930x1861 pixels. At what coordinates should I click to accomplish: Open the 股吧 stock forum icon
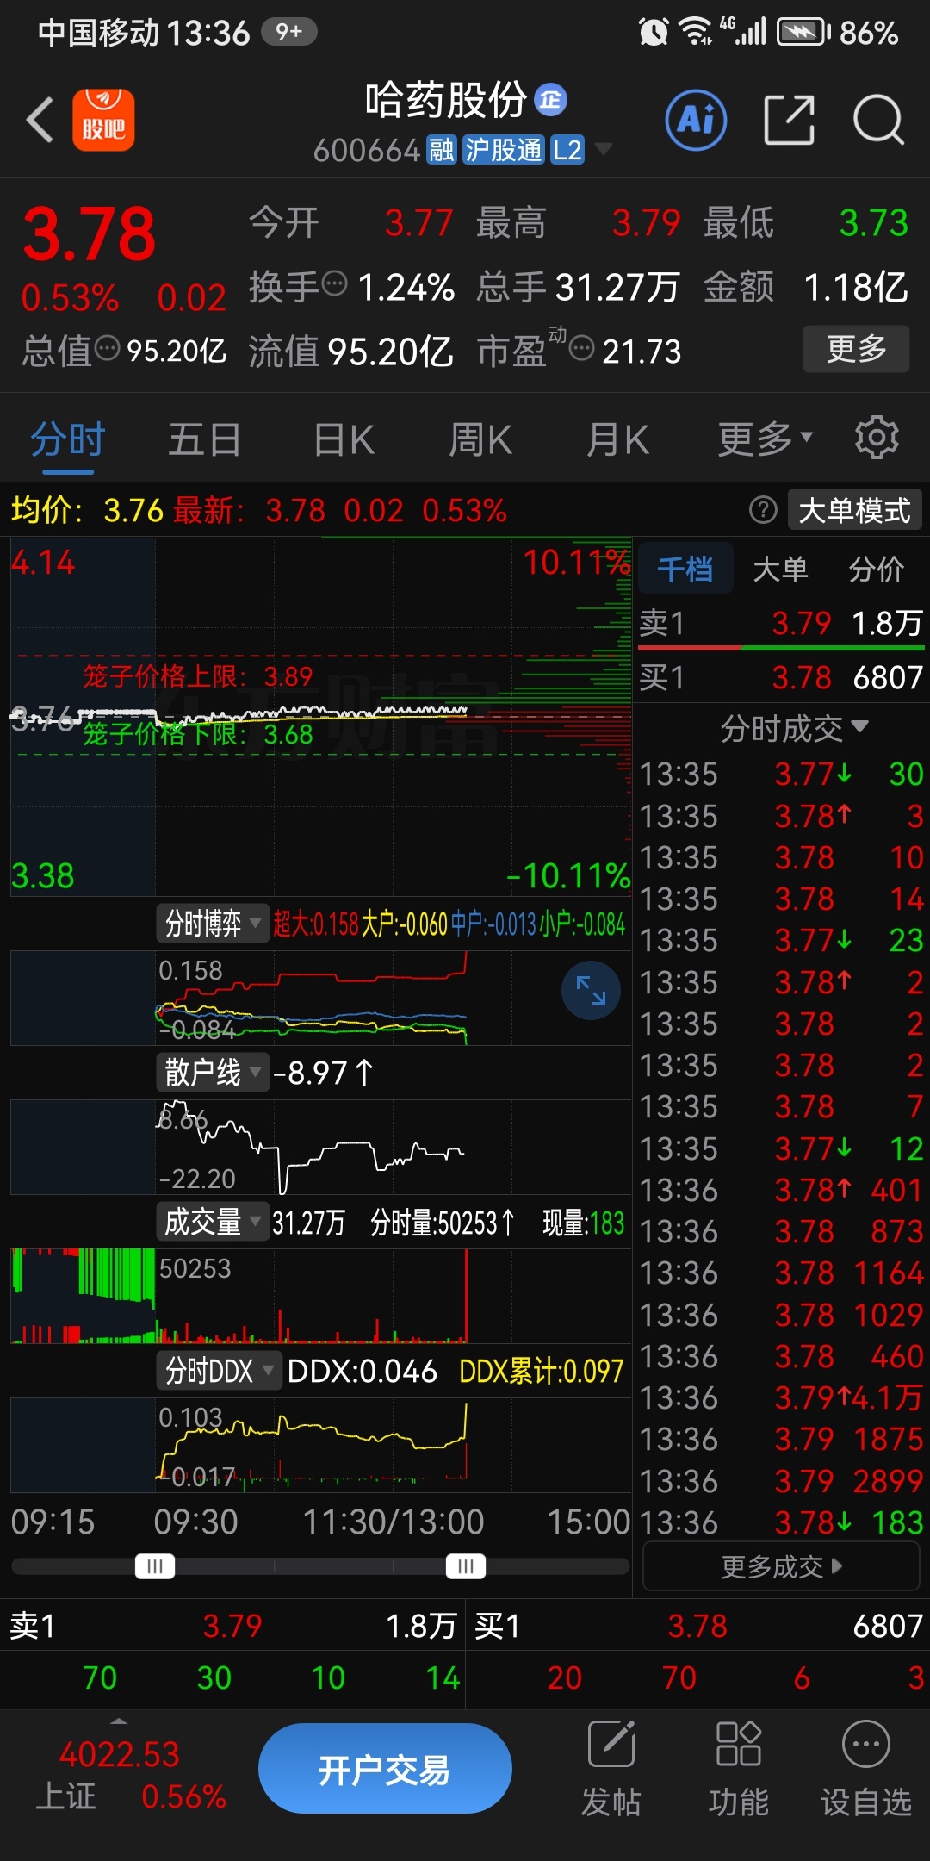pyautogui.click(x=103, y=120)
